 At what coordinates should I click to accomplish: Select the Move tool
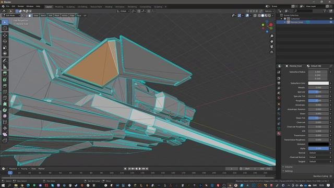5,36
